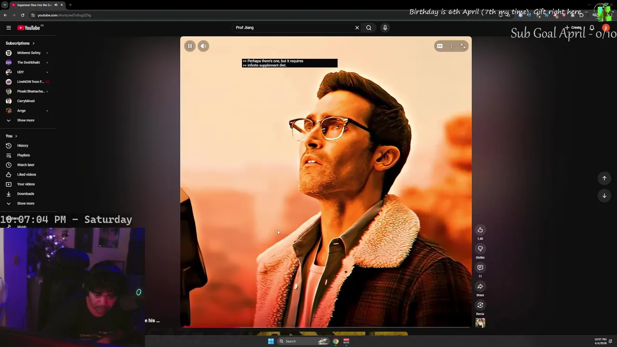Open LiveNOW from F... channel

pos(27,82)
